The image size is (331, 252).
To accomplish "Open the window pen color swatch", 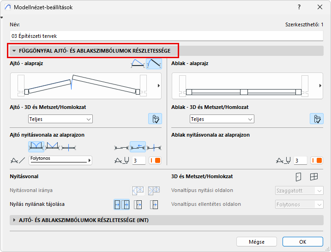I will [317, 161].
